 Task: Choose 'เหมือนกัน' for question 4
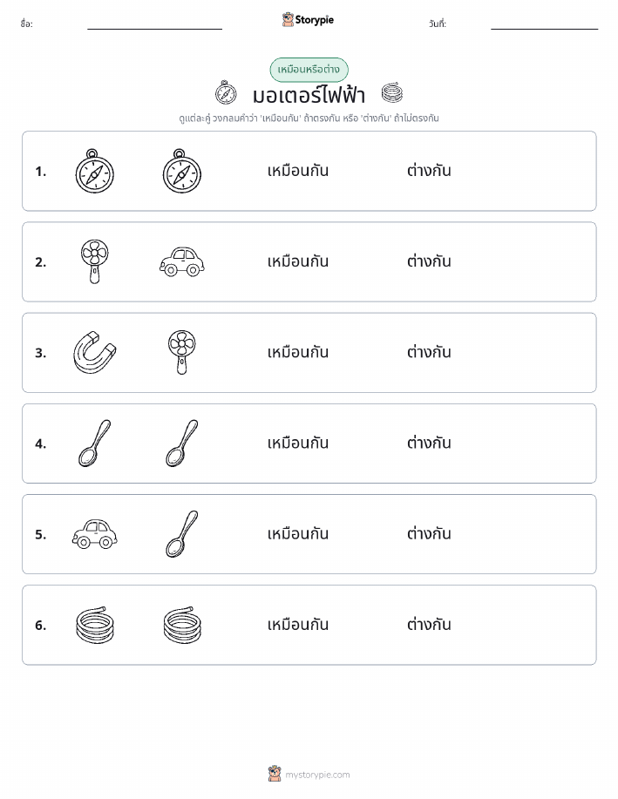[x=298, y=443]
